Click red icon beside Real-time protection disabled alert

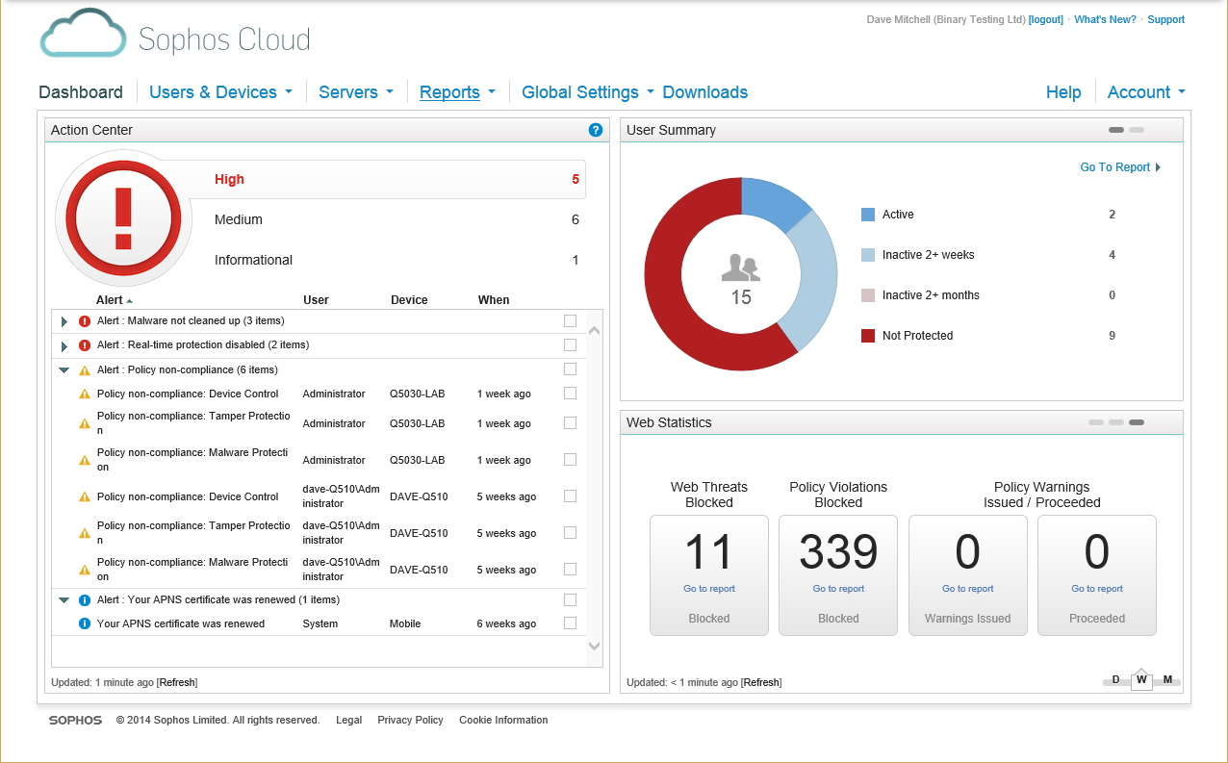[85, 345]
